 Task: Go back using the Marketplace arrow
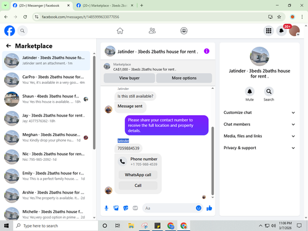[x=9, y=46]
